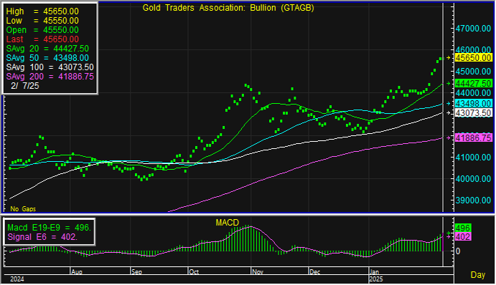Click the 44000.00 price axis label
This screenshot has width=496, height=285.
[x=473, y=93]
